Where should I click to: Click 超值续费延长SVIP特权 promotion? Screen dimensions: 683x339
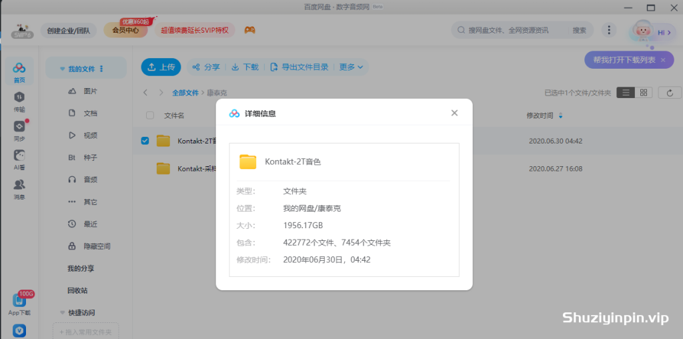195,31
